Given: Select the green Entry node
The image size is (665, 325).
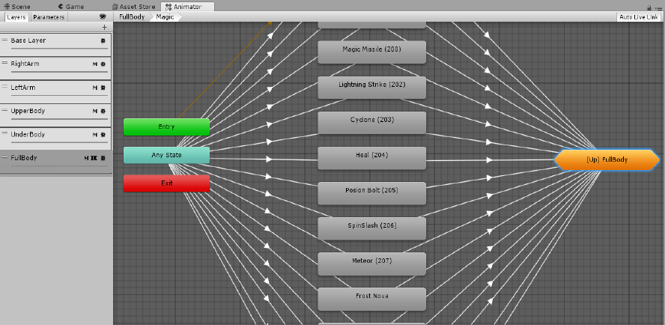Looking at the screenshot, I should tap(167, 127).
